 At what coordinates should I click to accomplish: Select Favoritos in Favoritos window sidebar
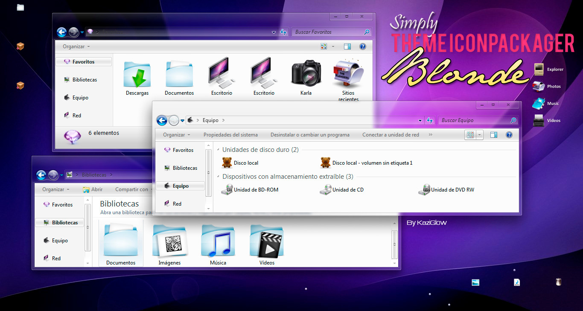tap(84, 62)
